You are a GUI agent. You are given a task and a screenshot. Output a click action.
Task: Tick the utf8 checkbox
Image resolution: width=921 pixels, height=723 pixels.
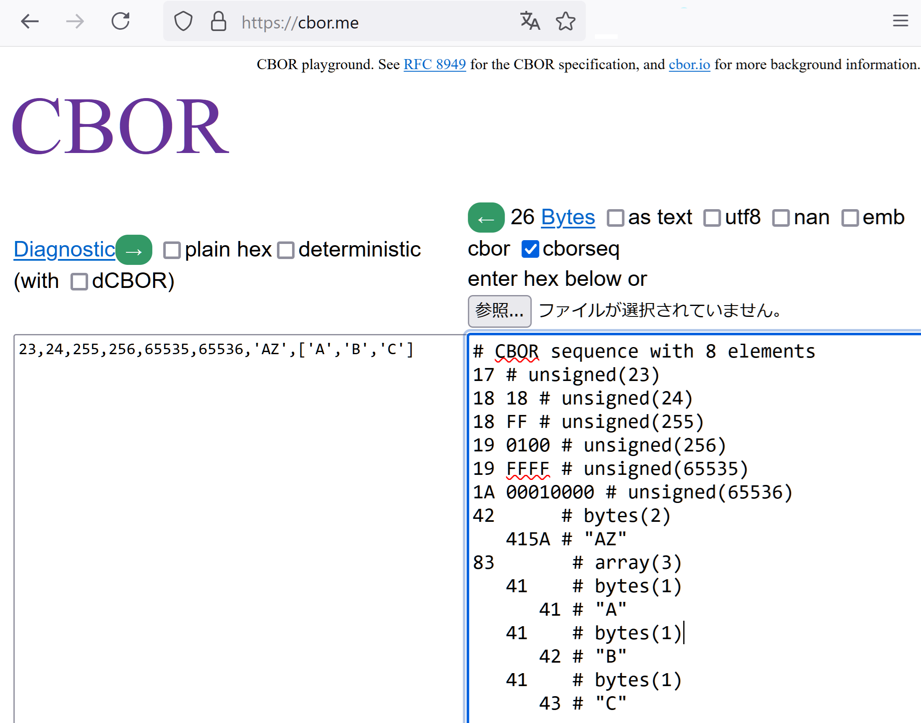click(x=712, y=218)
